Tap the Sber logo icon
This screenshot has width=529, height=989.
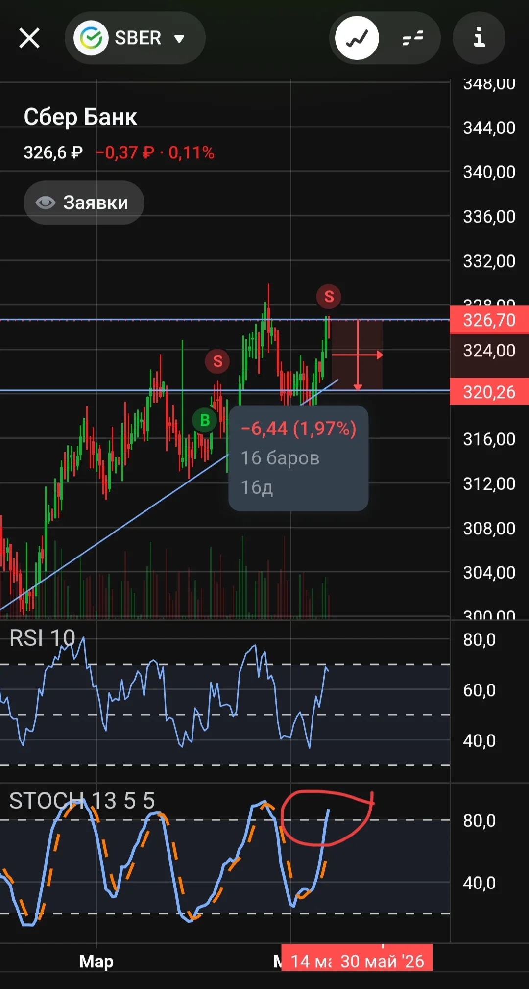click(x=91, y=38)
